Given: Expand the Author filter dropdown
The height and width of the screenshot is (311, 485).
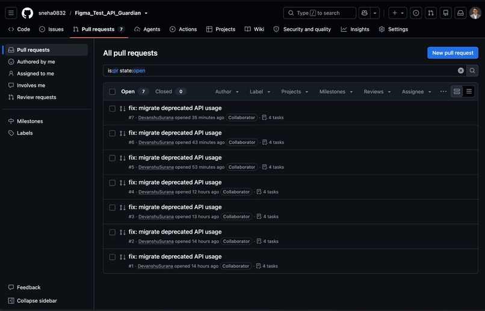Looking at the screenshot, I should 227,92.
